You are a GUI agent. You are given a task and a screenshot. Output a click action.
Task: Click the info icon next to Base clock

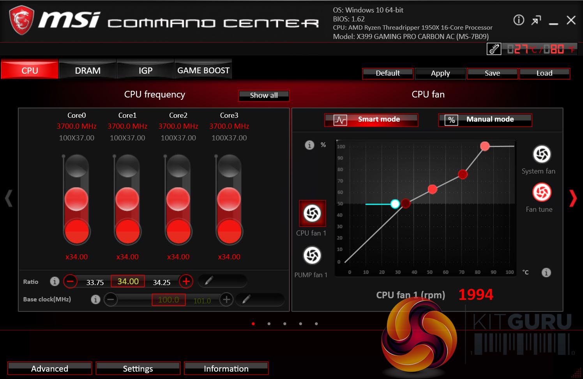(x=95, y=299)
